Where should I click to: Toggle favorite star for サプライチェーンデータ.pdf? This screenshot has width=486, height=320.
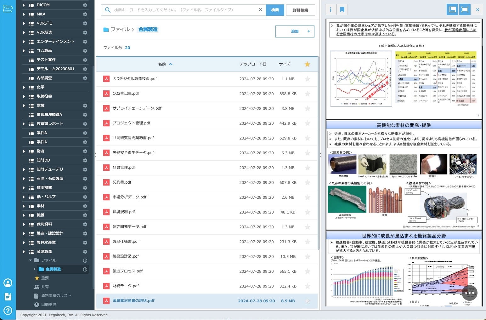click(x=308, y=109)
